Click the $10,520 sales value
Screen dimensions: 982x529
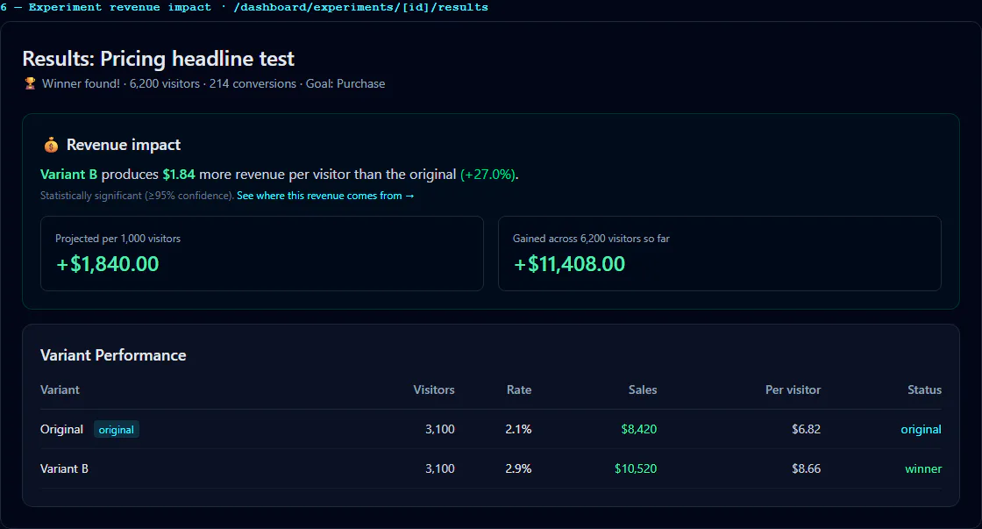click(x=636, y=468)
